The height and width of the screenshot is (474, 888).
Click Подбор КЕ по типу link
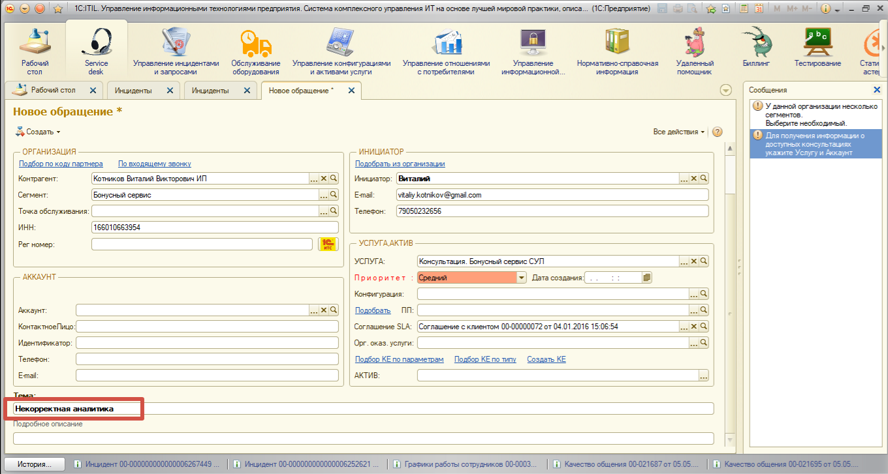pos(485,359)
